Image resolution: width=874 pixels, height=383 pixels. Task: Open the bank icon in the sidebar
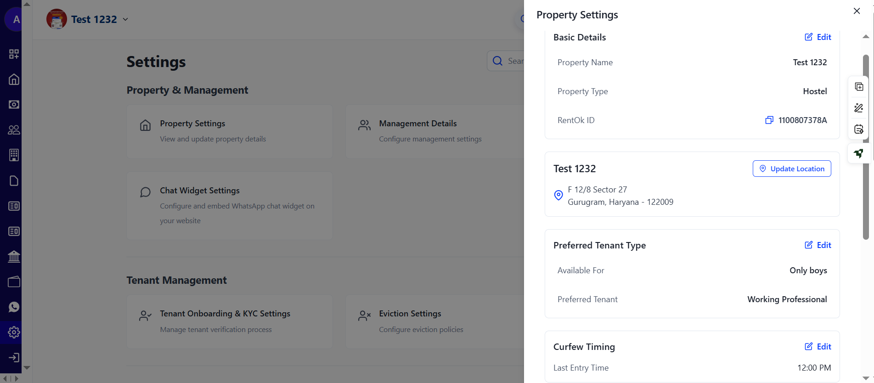point(14,257)
